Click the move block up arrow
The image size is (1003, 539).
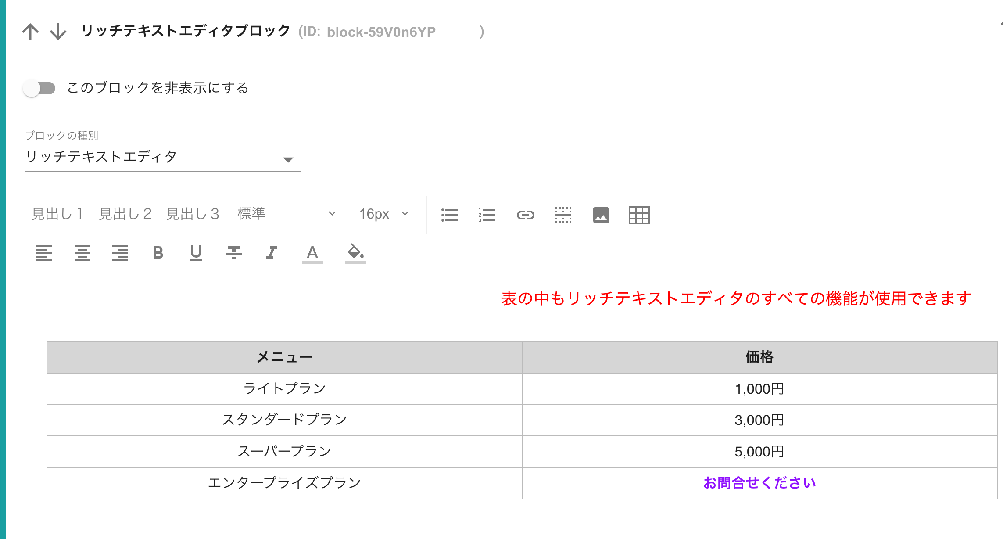click(x=30, y=32)
